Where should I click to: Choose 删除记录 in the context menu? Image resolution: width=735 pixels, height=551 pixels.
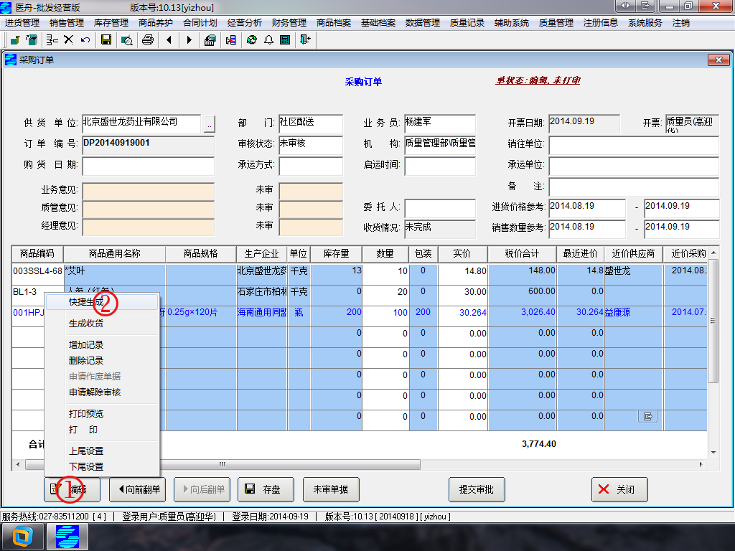click(86, 361)
